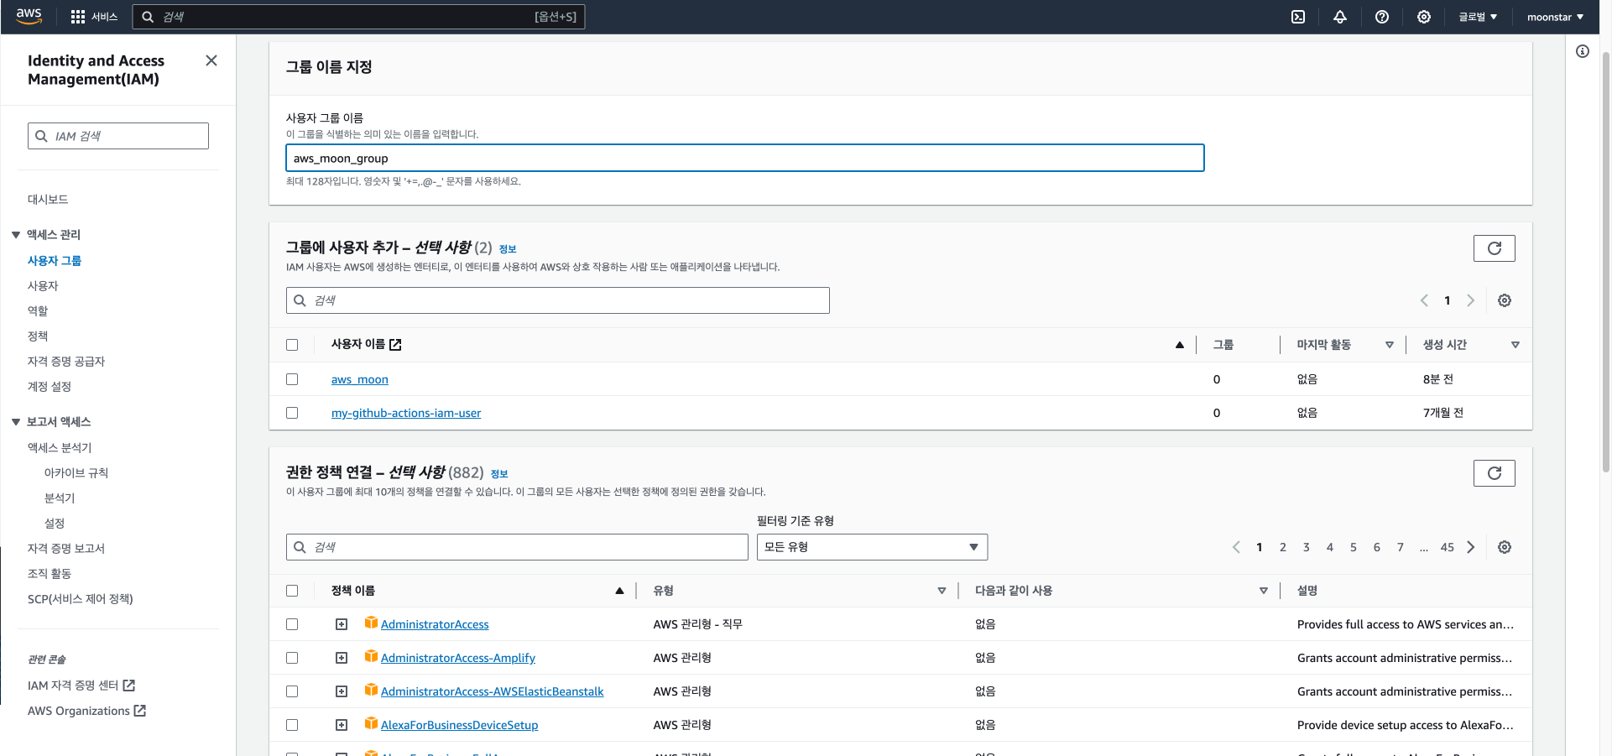Image resolution: width=1612 pixels, height=756 pixels.
Task: Refresh the user list in 그룹에 사용자 추가
Action: 1495,248
